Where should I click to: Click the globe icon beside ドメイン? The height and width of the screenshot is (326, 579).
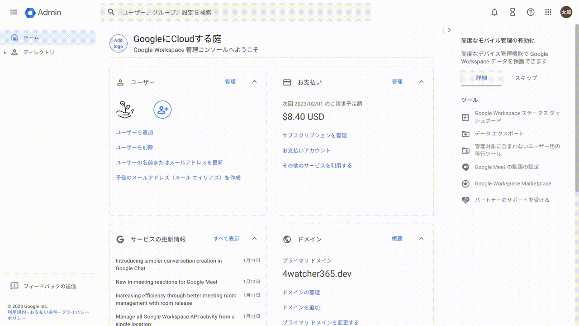(287, 239)
